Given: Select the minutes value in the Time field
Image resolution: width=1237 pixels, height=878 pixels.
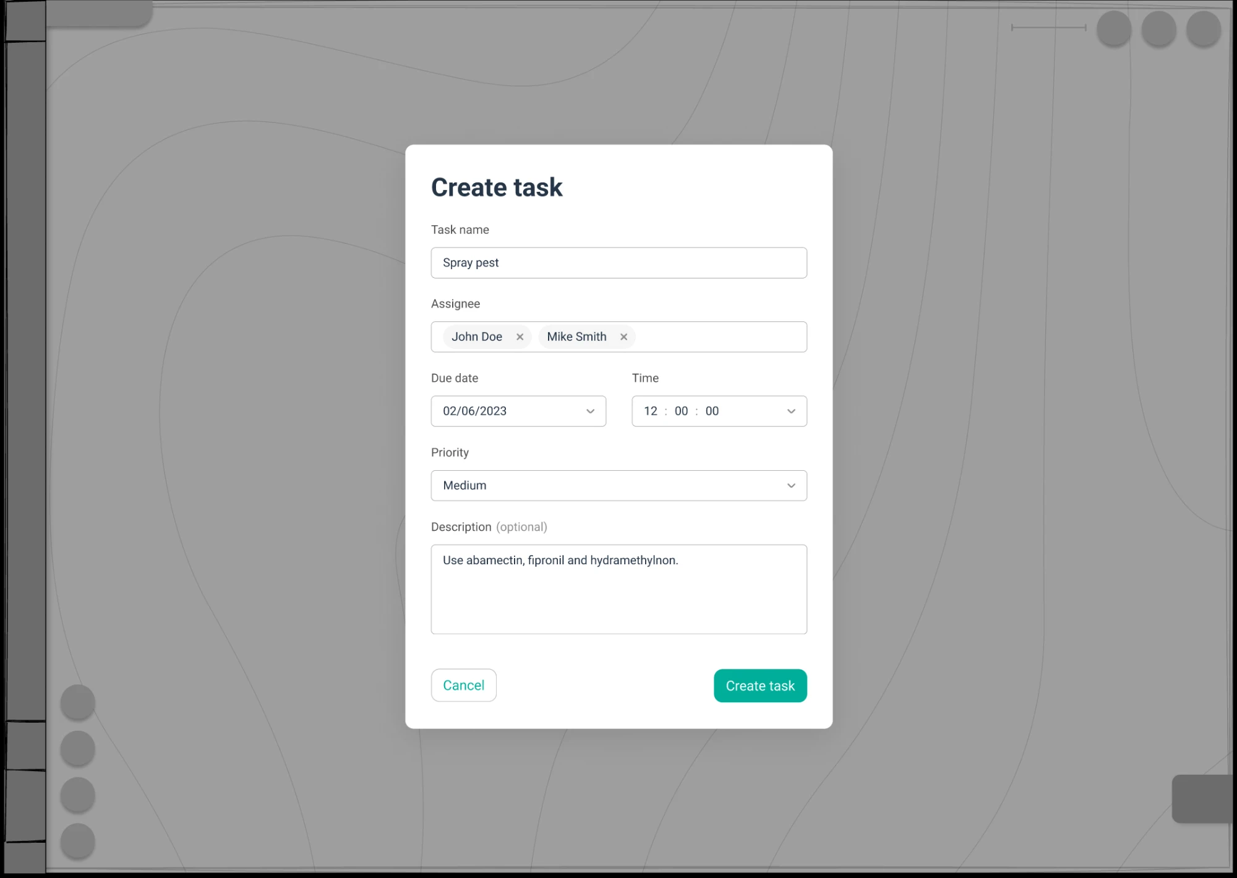Looking at the screenshot, I should point(681,411).
